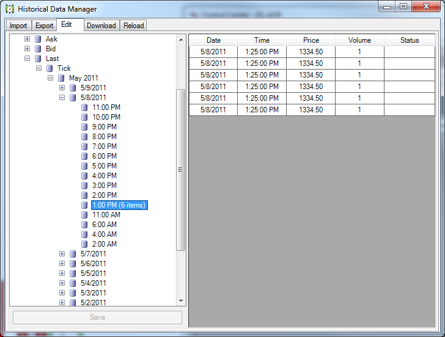Click the last row's Status cell
The height and width of the screenshot is (337, 445).
coord(410,110)
